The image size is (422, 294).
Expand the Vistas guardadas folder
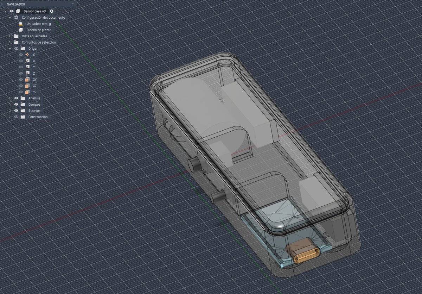[x=10, y=36]
